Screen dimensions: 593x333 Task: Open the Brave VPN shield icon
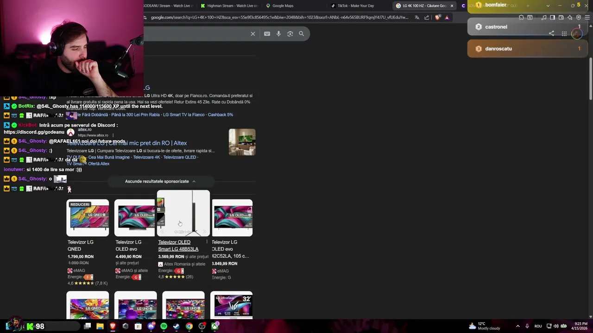[579, 18]
